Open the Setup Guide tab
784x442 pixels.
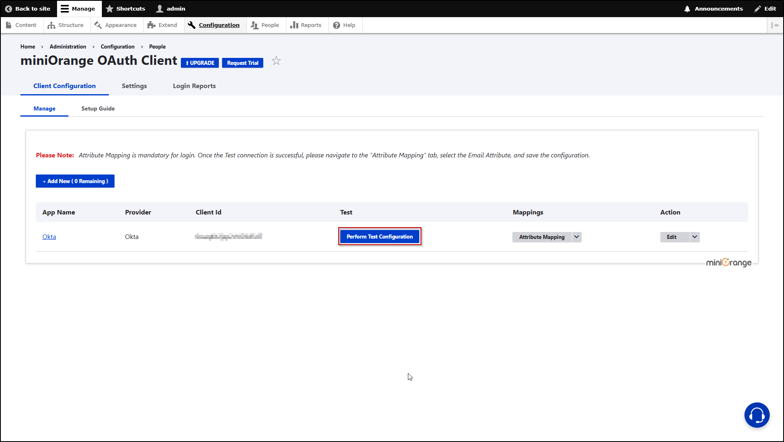97,108
